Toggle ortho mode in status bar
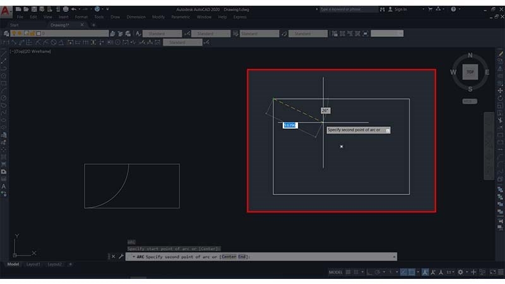This screenshot has height=284, width=505. coord(369,272)
